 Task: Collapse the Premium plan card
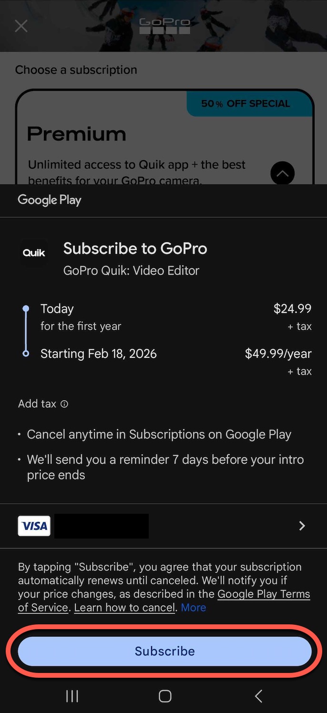pos(282,173)
